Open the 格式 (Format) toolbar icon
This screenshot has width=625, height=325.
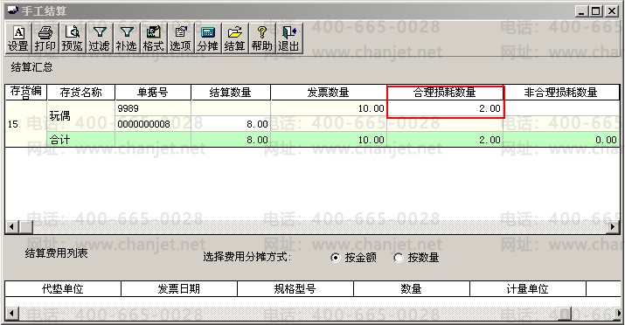154,38
